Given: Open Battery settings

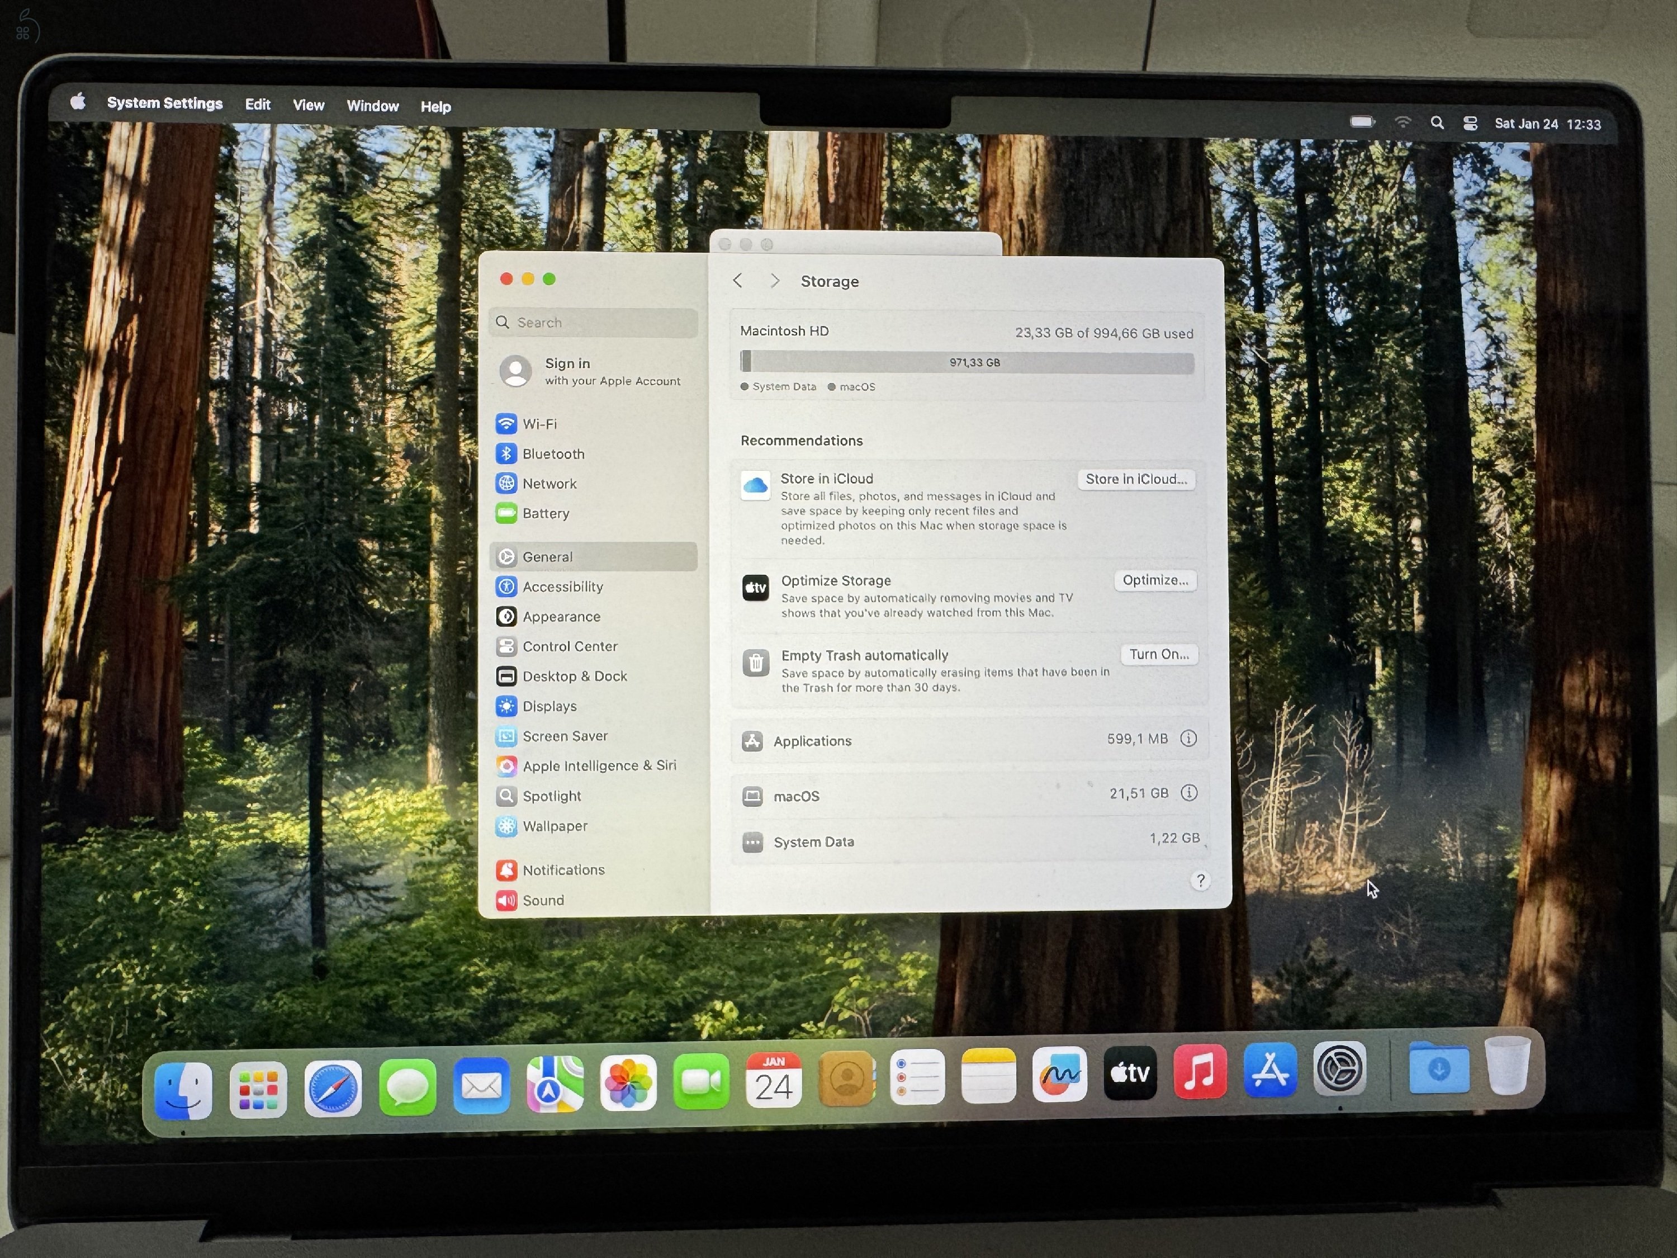Looking at the screenshot, I should 546,513.
